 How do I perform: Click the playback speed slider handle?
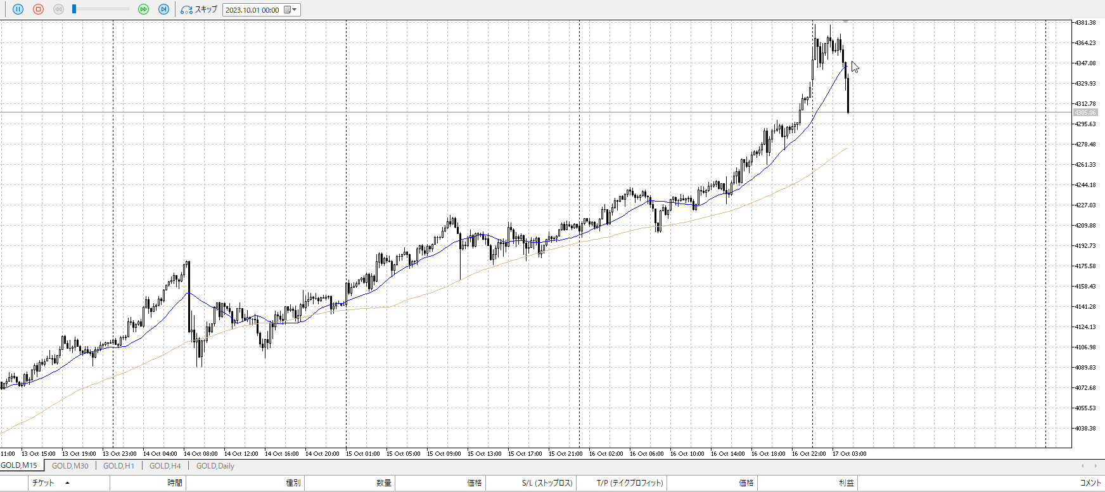pos(74,9)
